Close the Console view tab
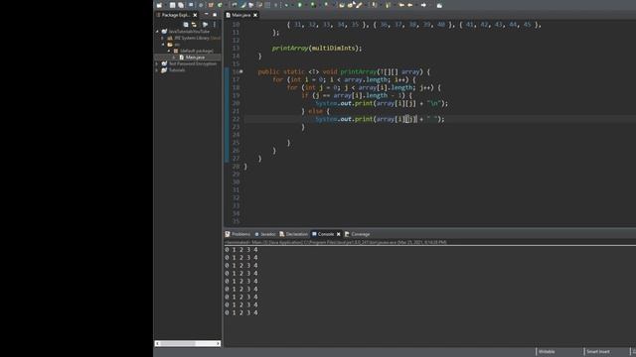The image size is (636, 357). (x=339, y=234)
